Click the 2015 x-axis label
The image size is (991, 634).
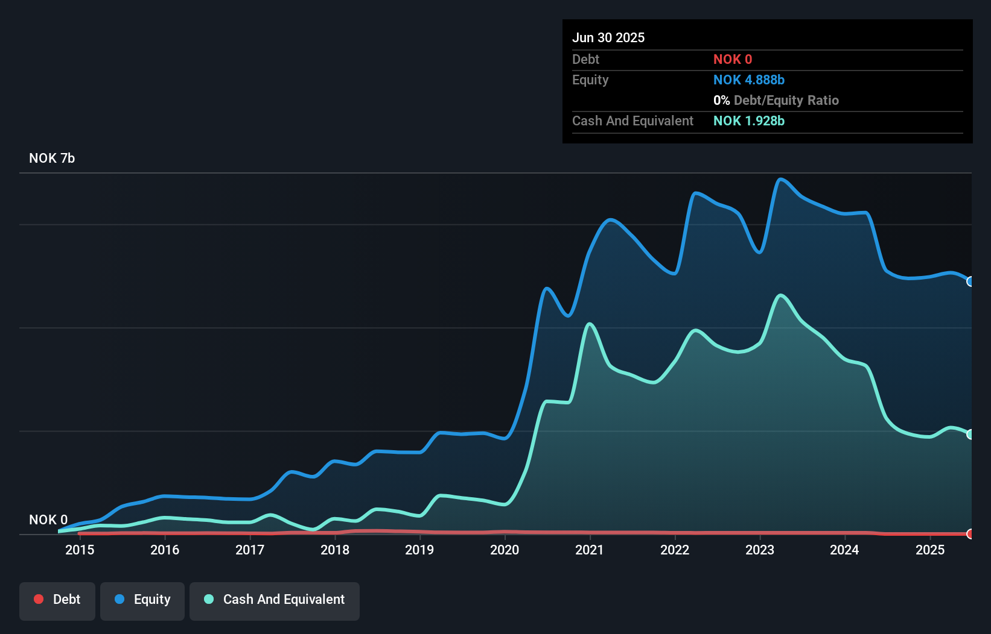(80, 550)
